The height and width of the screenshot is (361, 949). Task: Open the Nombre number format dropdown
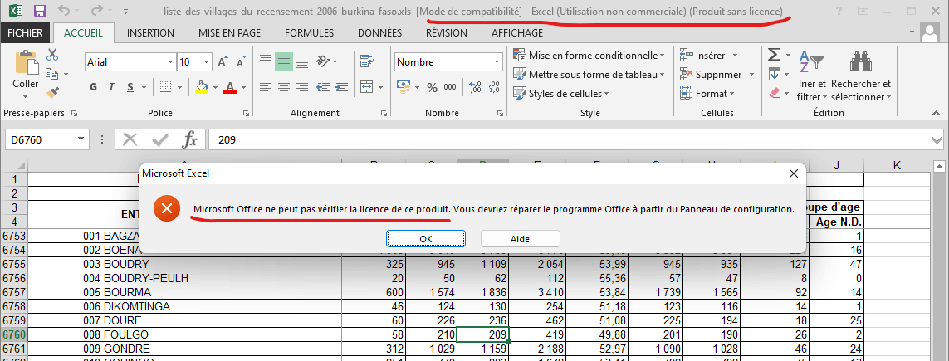coord(497,61)
